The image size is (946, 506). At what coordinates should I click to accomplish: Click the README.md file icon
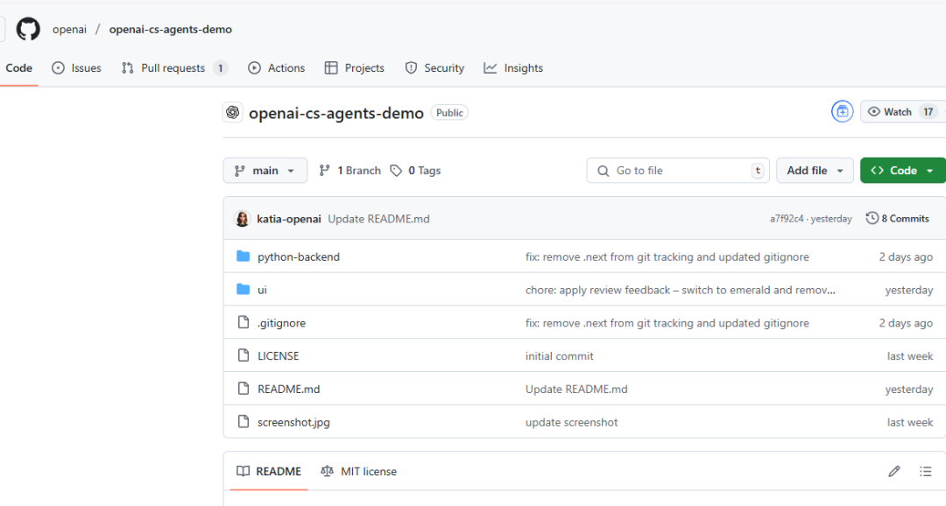[244, 389]
